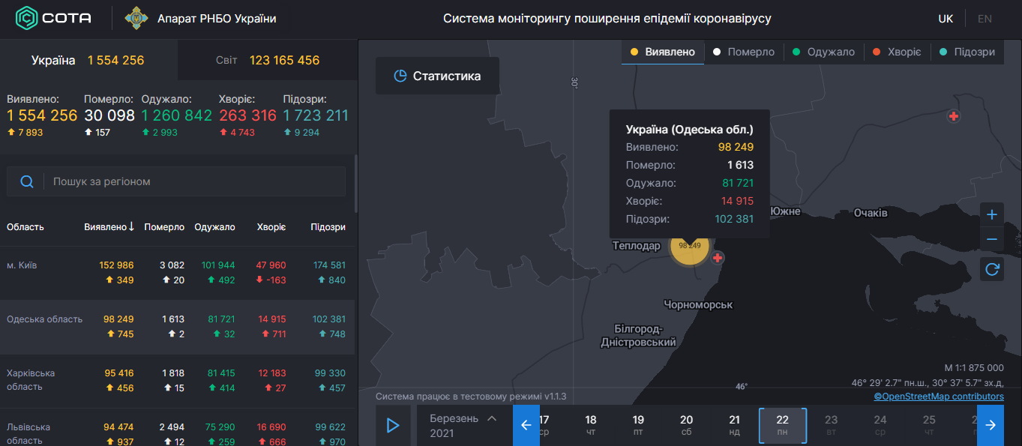Click the sort arrow on Виявлено column
1022x446 pixels.
click(130, 226)
